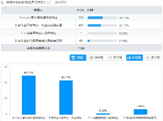Select the option D row in table
Image resolution: width=163 pixels, height=121 pixels.
[81, 41]
